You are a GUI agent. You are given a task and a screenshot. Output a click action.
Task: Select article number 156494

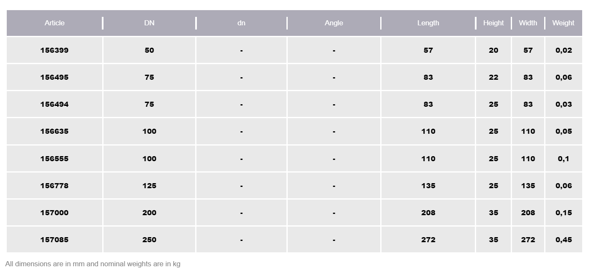coord(54,104)
